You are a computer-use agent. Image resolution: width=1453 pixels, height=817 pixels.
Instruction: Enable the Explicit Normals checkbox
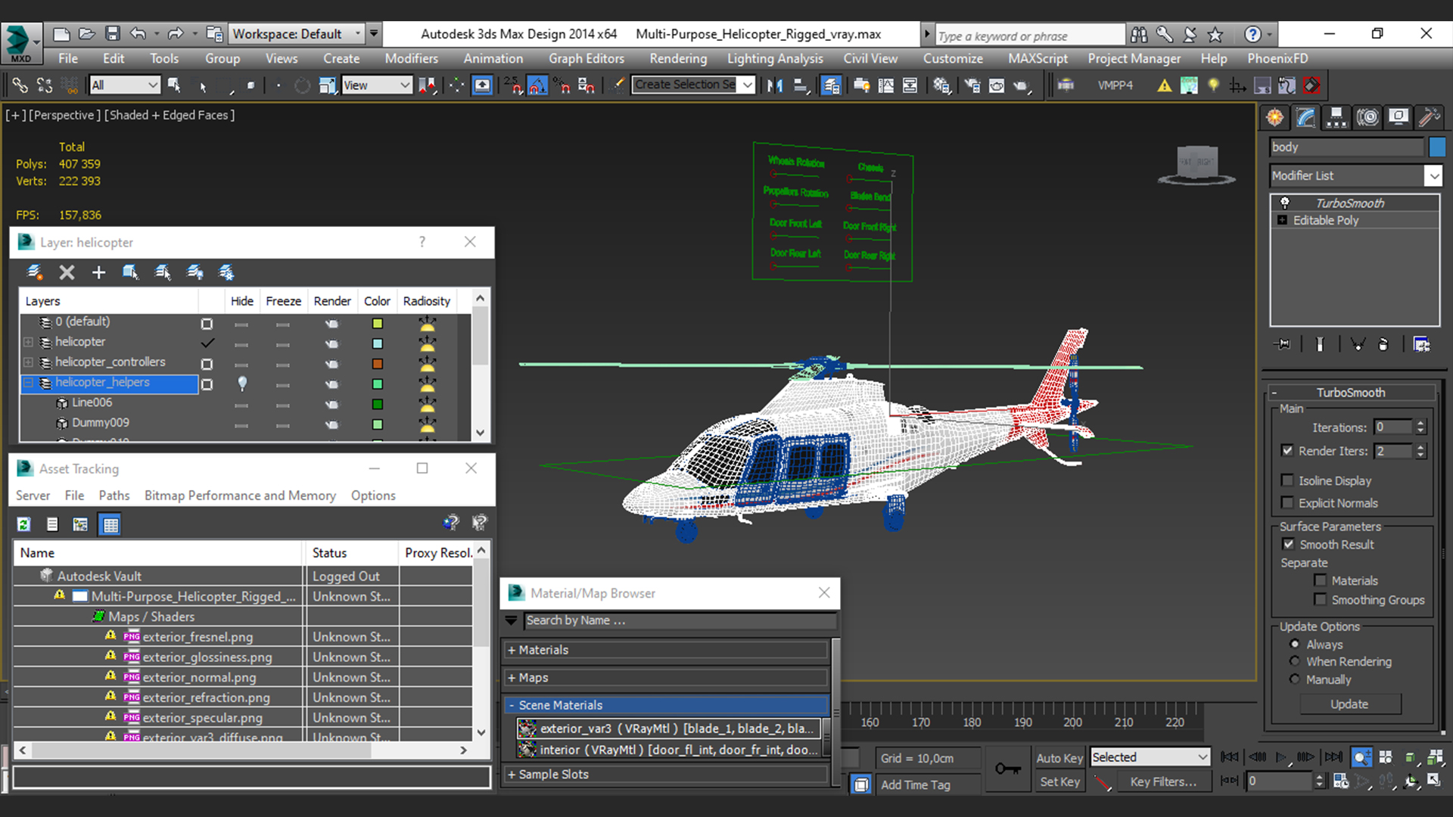pos(1287,503)
